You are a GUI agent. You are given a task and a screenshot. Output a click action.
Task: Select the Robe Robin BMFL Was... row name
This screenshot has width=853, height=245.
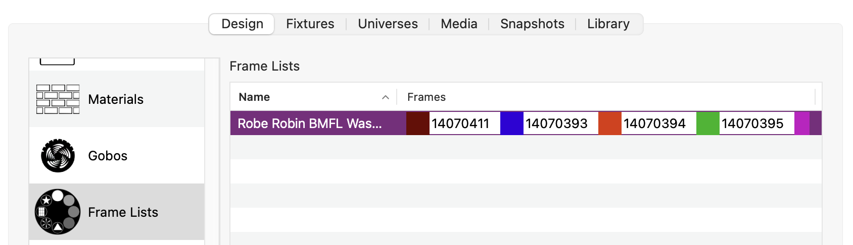pyautogui.click(x=309, y=124)
